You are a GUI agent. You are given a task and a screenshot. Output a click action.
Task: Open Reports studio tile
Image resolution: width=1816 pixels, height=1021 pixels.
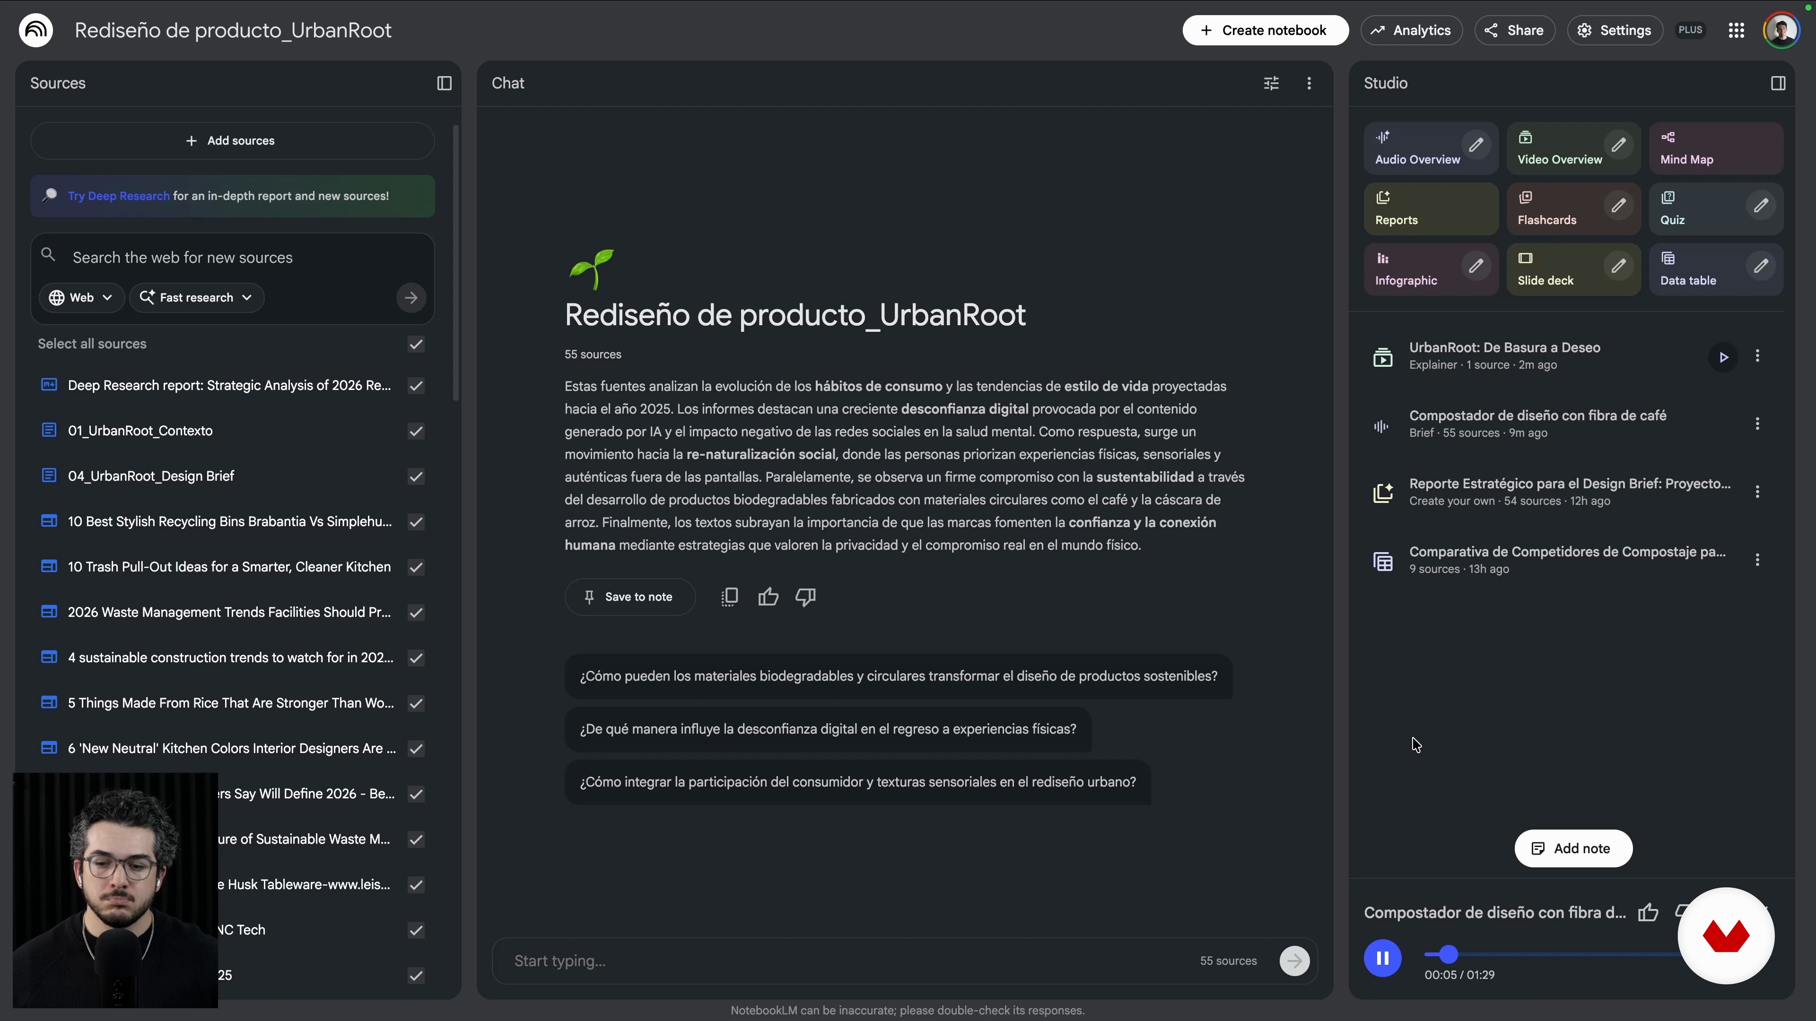(1431, 209)
